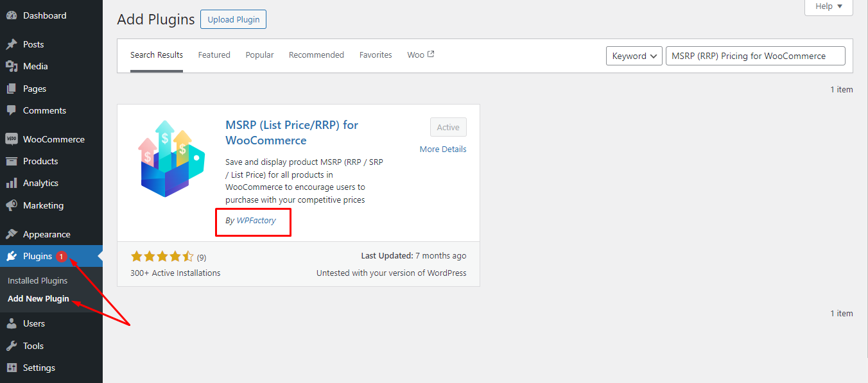Open the Woo external link tab
The image size is (868, 383).
[421, 55]
